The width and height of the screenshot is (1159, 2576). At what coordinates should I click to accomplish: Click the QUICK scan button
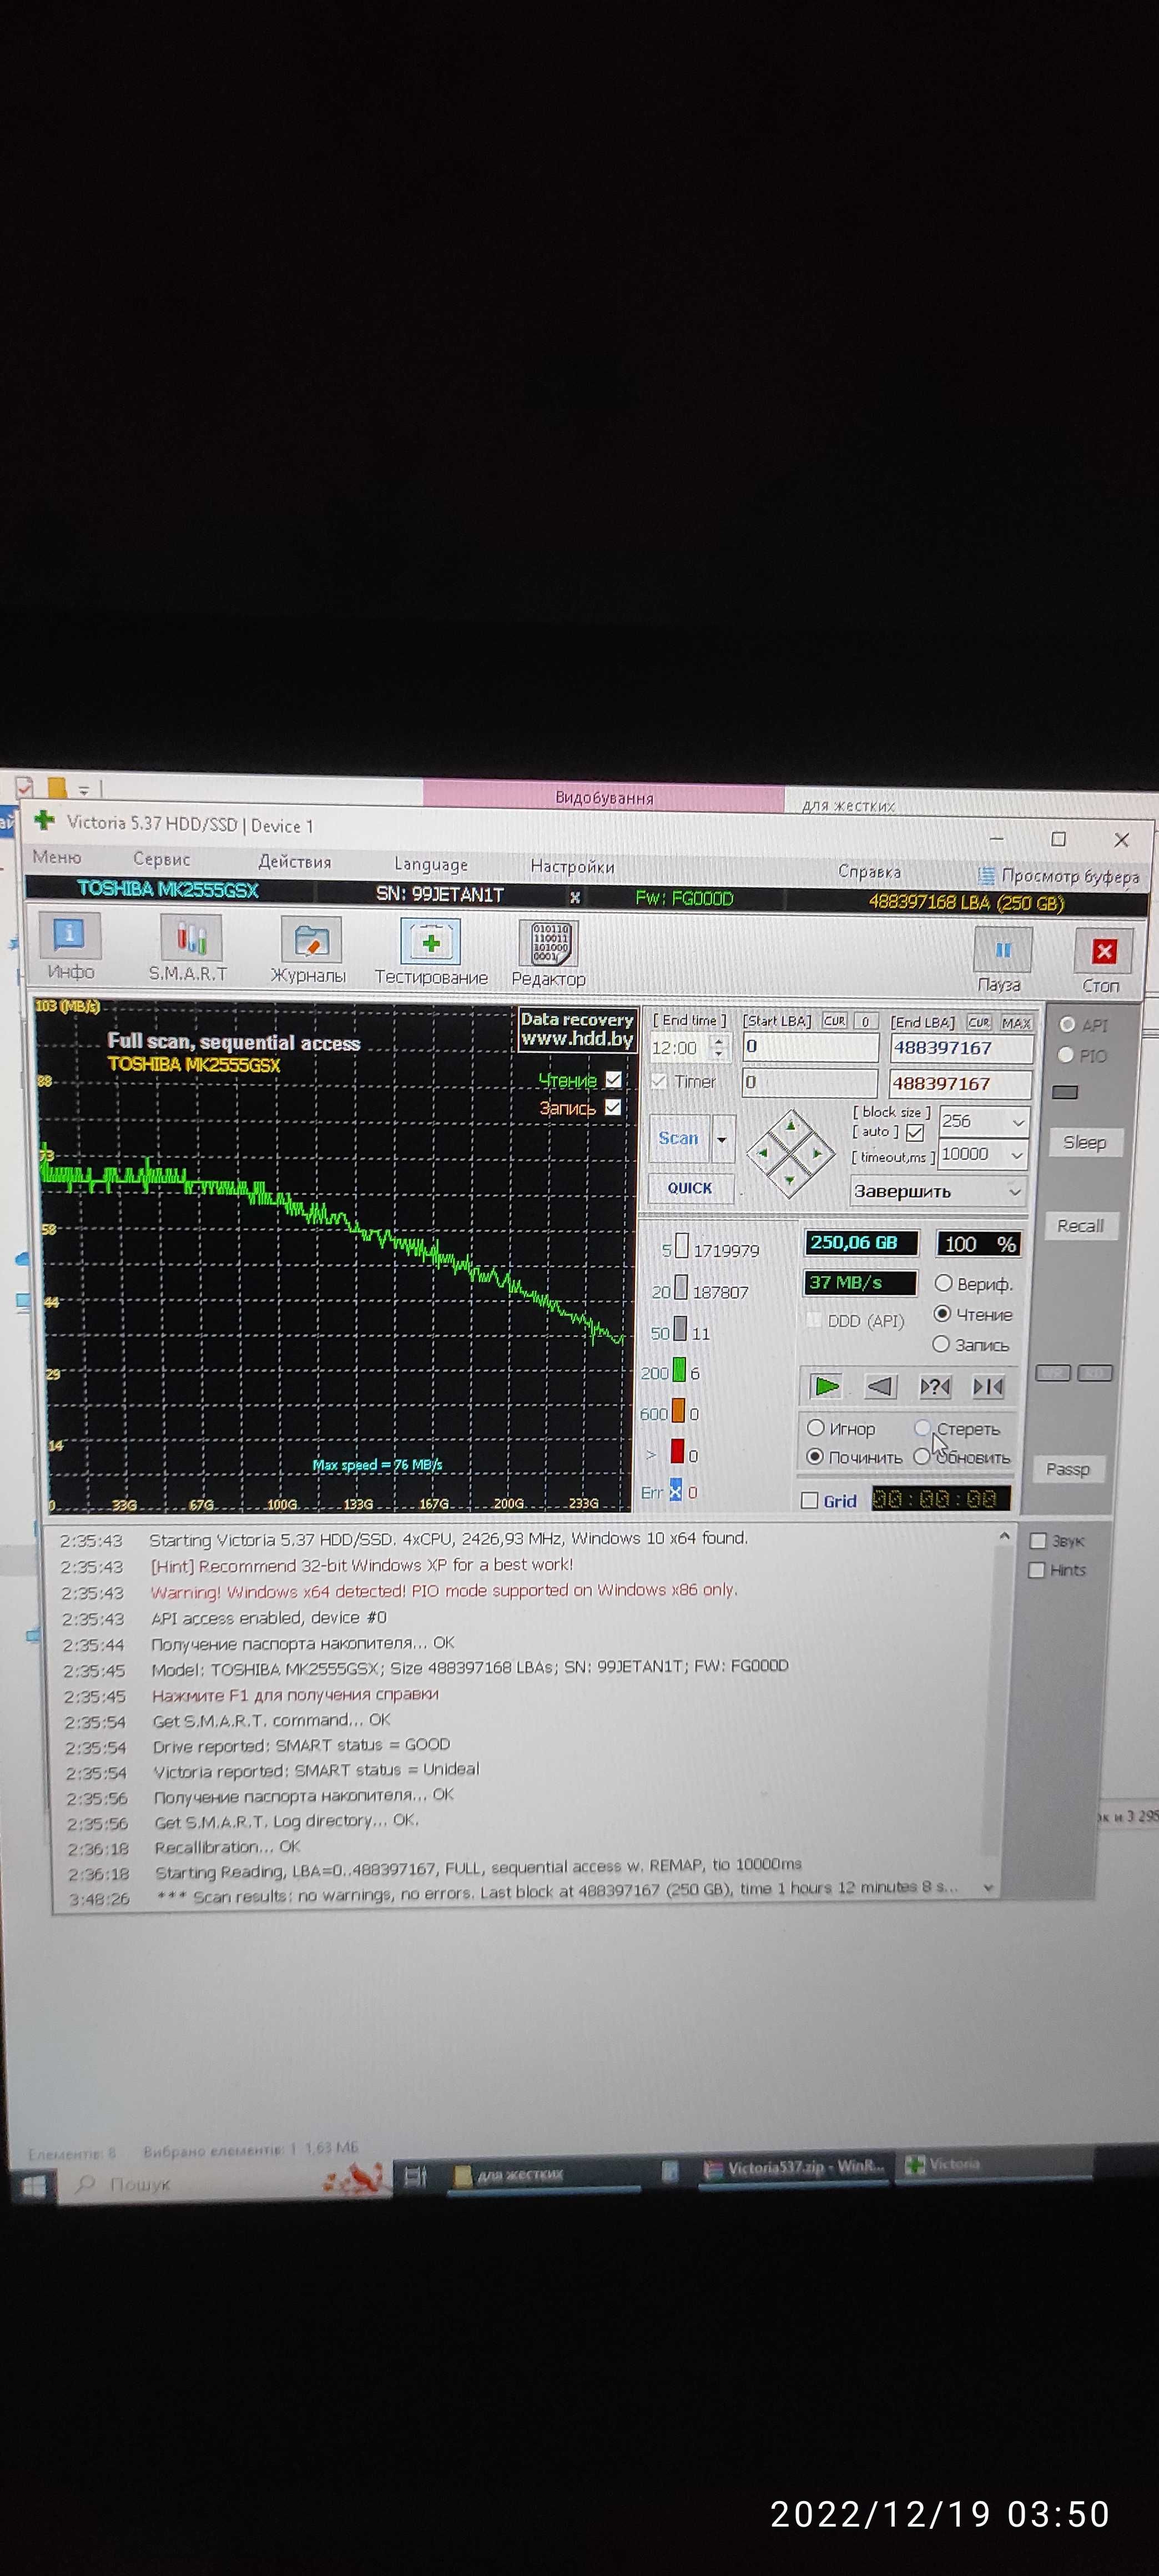(x=690, y=1188)
